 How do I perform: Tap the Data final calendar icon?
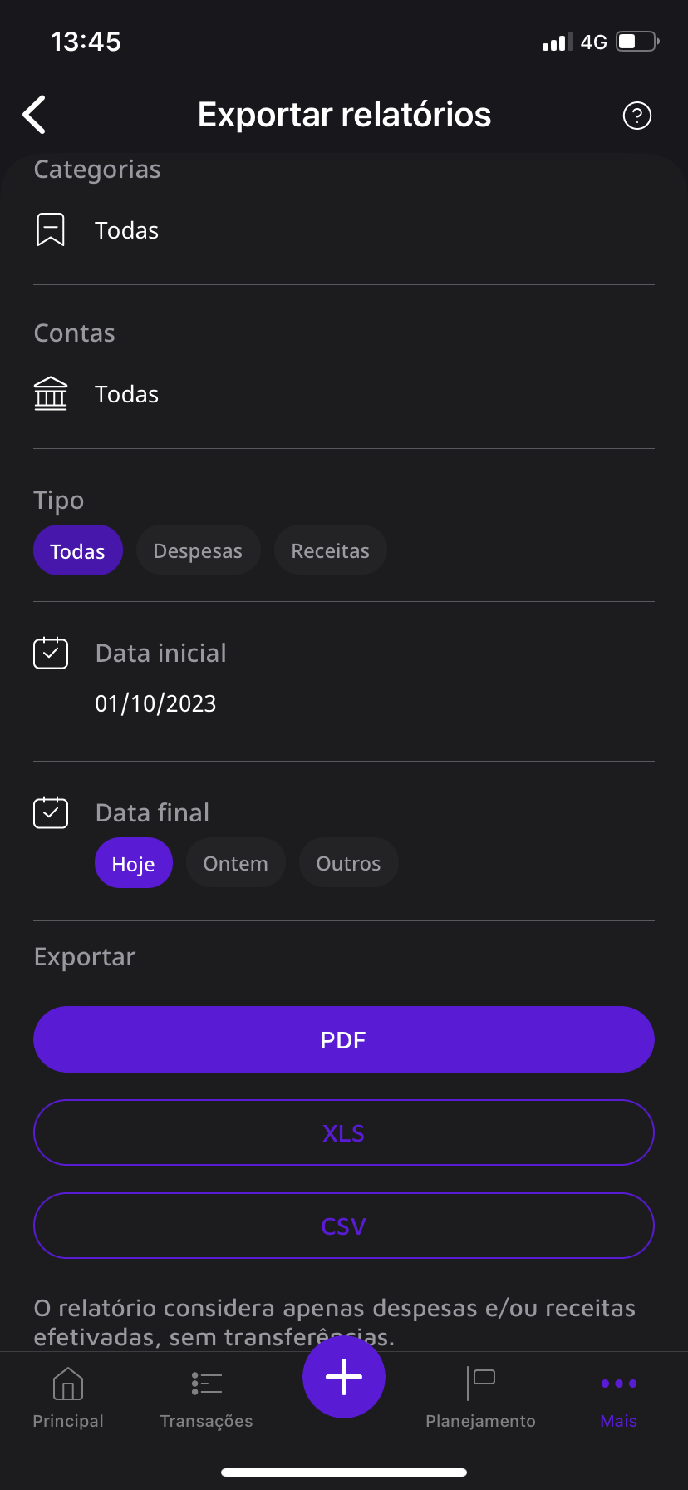click(51, 812)
